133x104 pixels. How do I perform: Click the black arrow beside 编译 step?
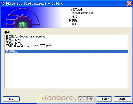click(70, 20)
